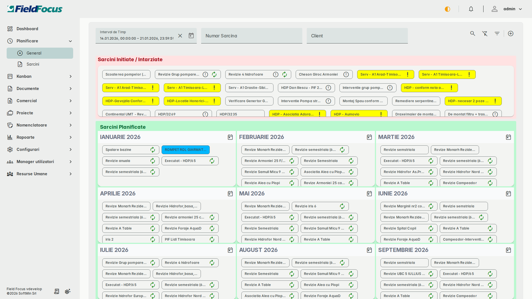Image resolution: width=532 pixels, height=299 pixels.
Task: Open Sarcini submenu item
Action: click(33, 64)
